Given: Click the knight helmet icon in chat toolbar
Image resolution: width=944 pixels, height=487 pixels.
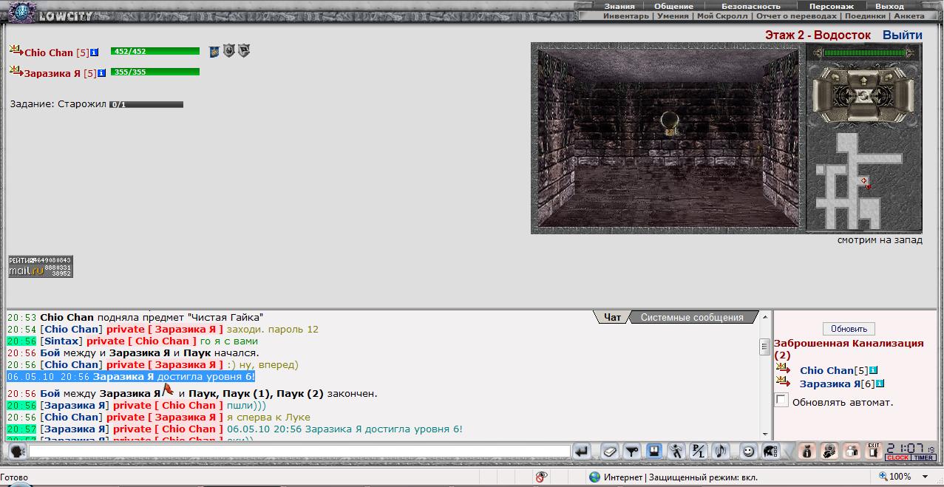Looking at the screenshot, I should pos(770,451).
